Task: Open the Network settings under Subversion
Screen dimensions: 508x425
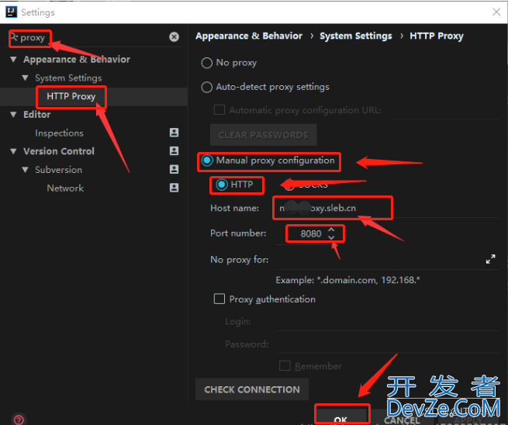Action: coord(65,188)
